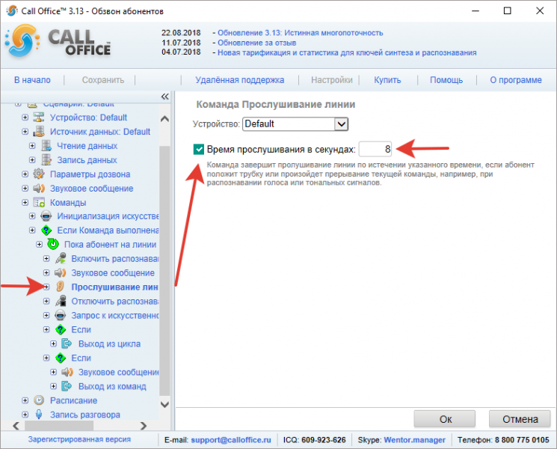Open the Помощь menu item

tap(446, 80)
